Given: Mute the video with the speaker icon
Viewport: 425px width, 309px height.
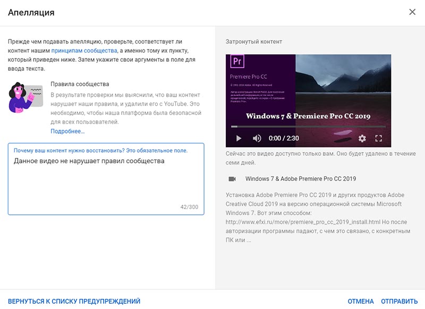Looking at the screenshot, I should point(257,138).
